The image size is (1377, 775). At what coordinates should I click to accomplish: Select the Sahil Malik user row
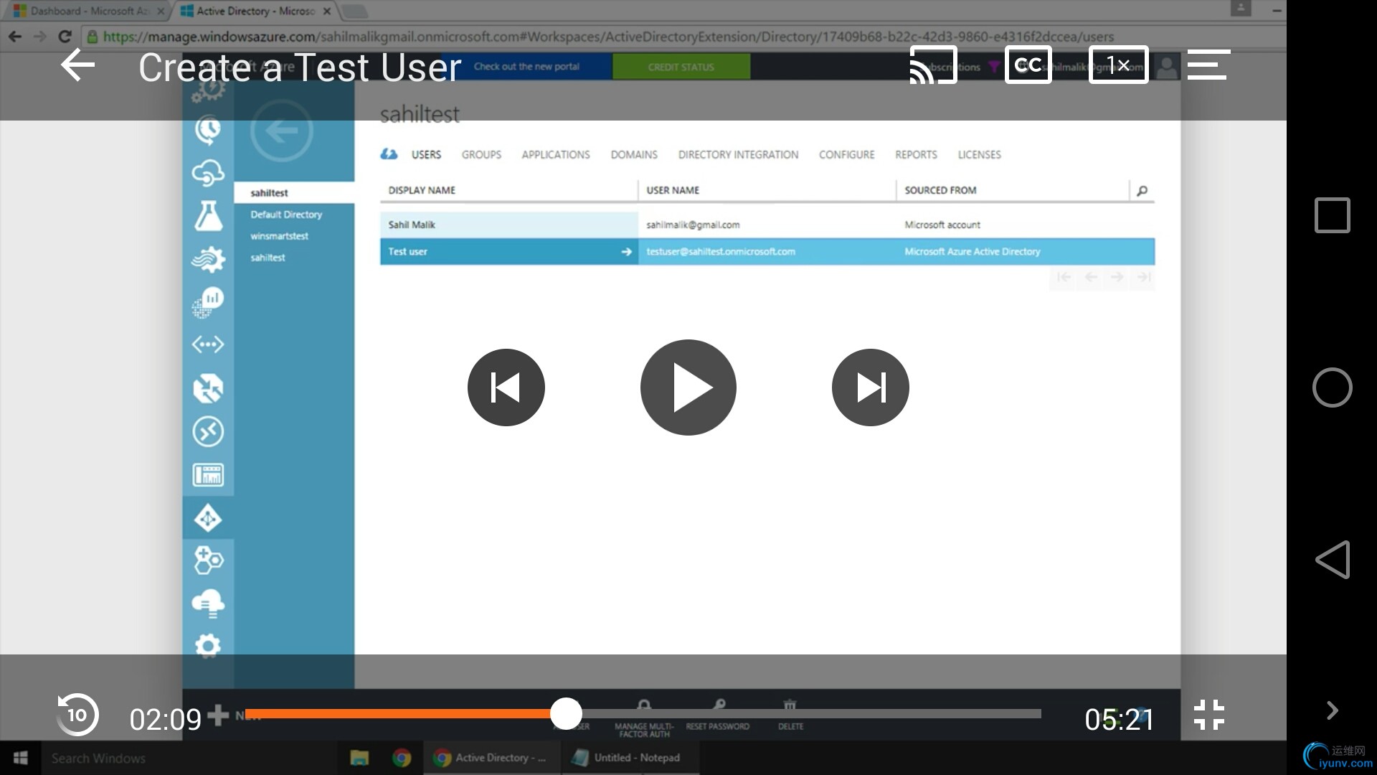[767, 225]
